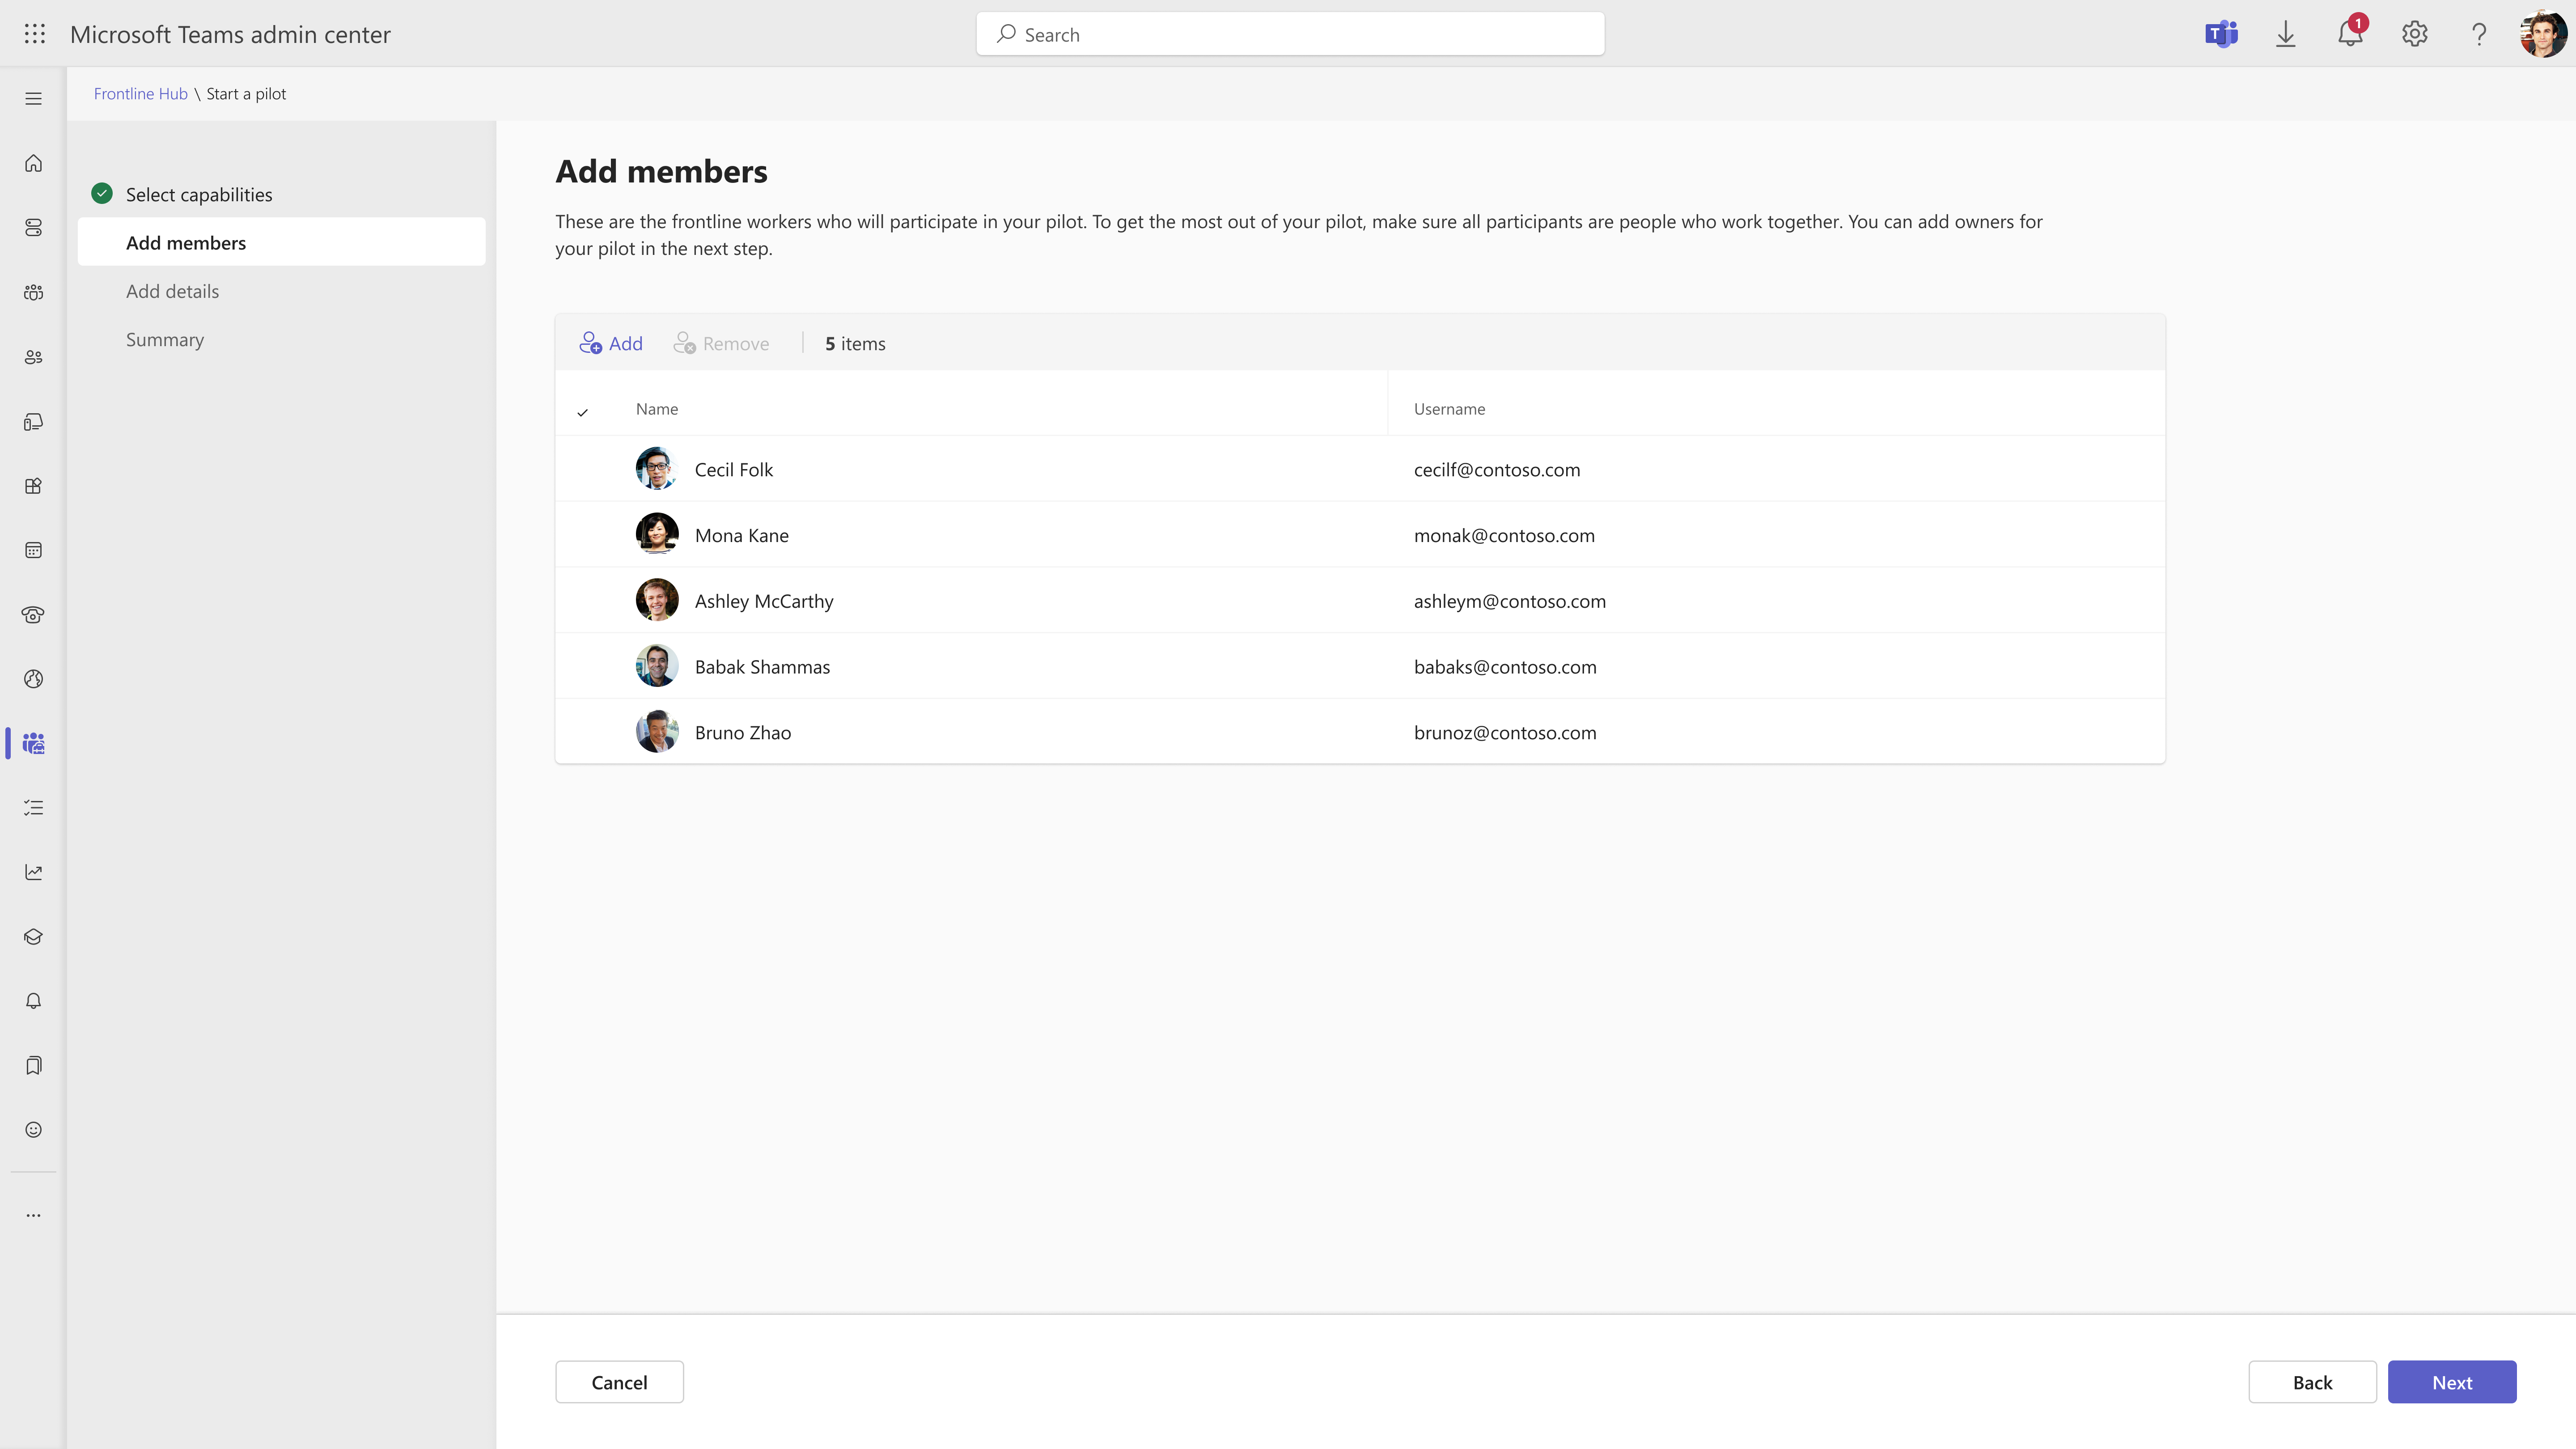2576x1449 pixels.
Task: Click into the Search field
Action: click(x=1290, y=35)
